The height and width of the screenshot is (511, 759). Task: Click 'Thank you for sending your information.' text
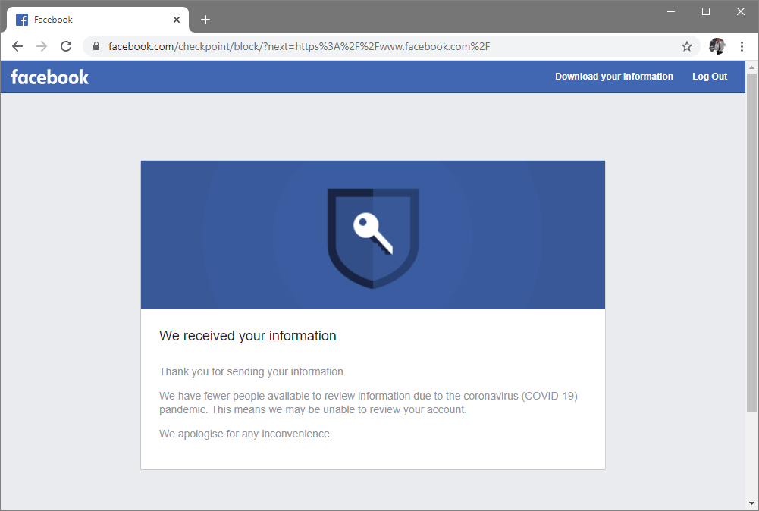pos(252,371)
